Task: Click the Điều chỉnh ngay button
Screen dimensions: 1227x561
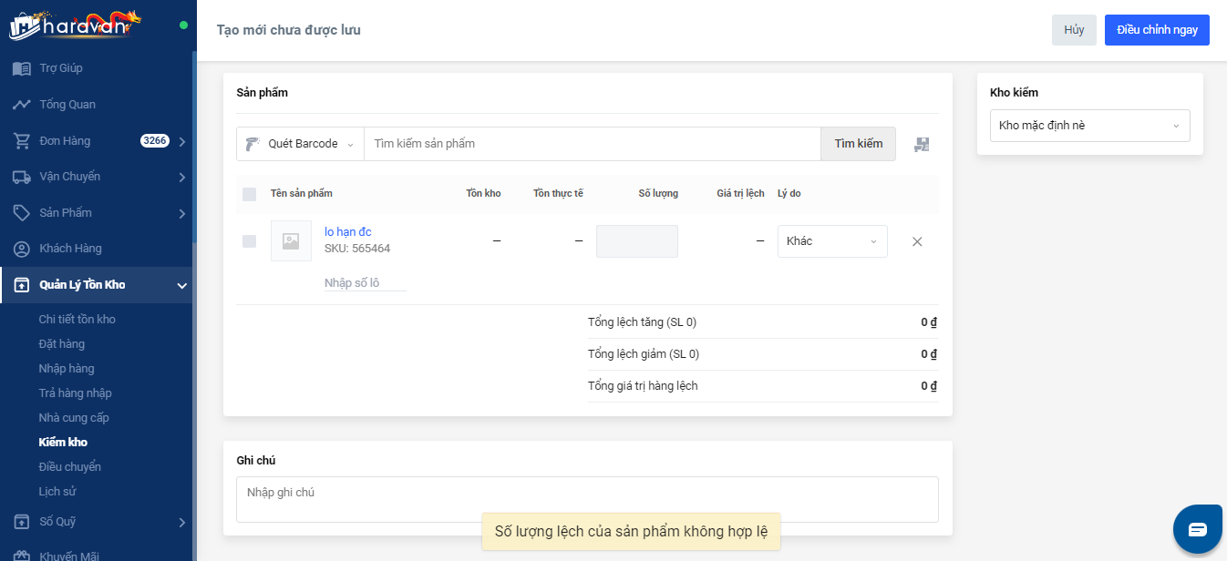Action: coord(1156,30)
